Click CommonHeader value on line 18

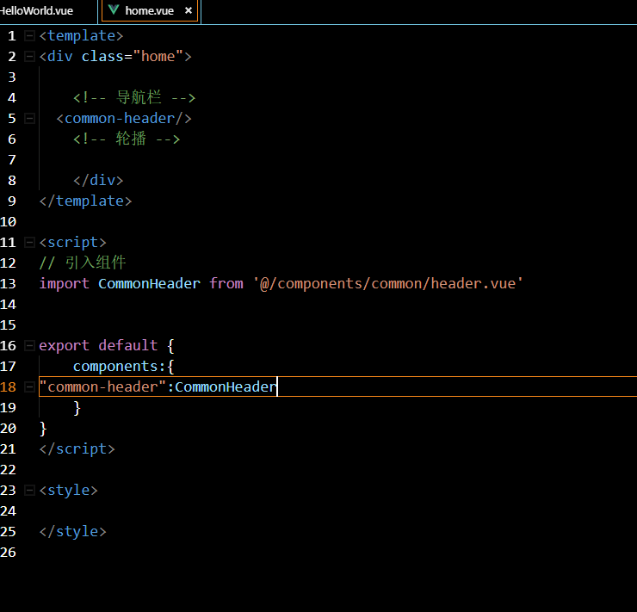[x=226, y=386]
